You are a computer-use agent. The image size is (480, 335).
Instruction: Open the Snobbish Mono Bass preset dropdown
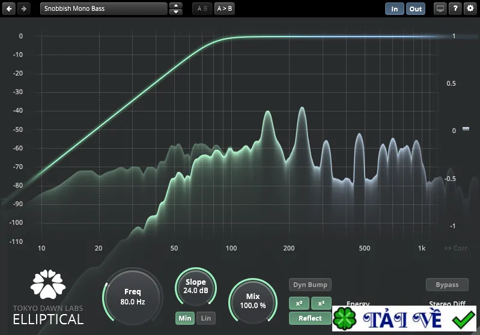click(104, 8)
